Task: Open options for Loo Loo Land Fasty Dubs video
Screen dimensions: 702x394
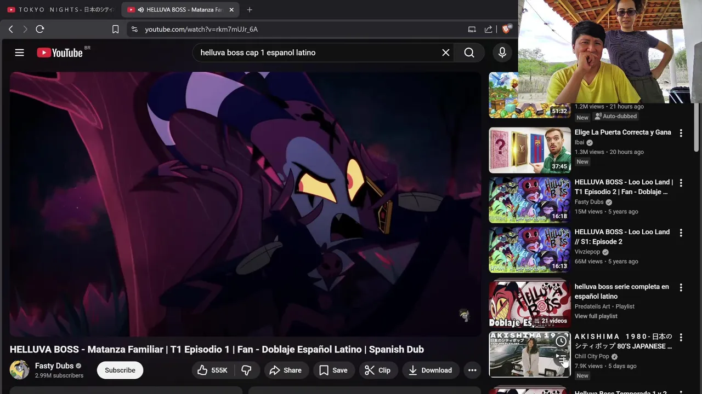Action: point(681,183)
